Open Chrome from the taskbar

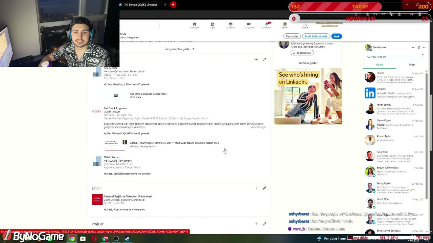(x=72, y=239)
